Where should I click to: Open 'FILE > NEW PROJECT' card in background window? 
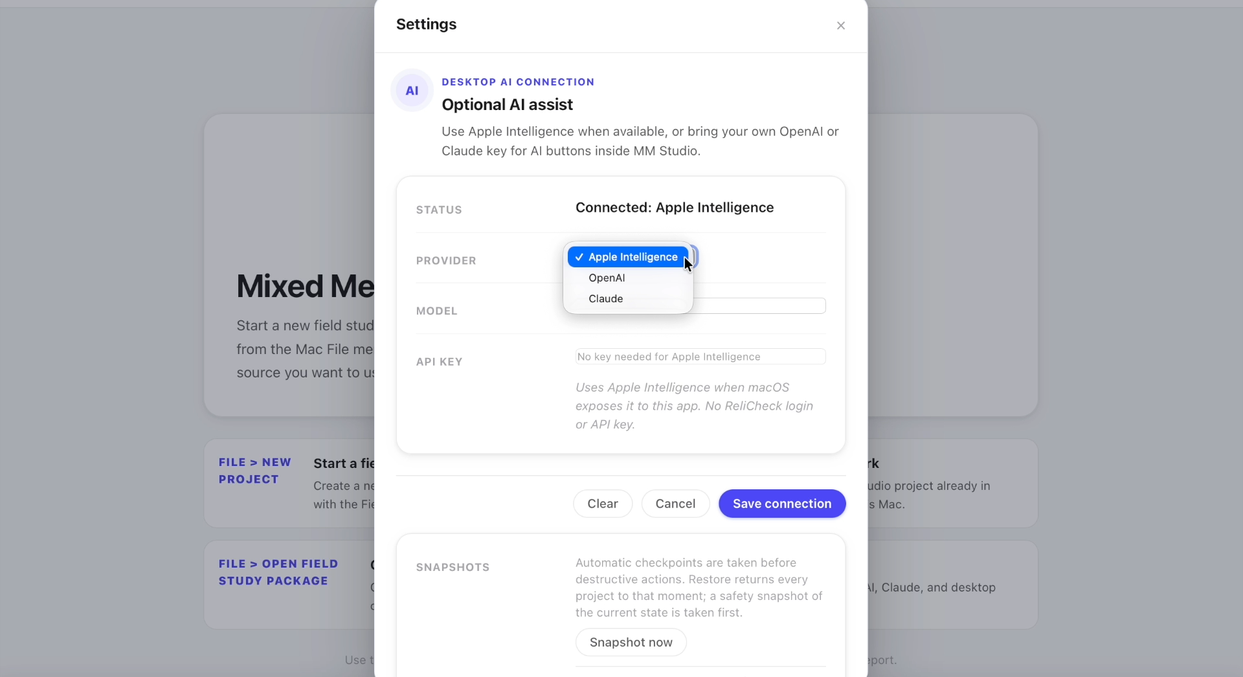point(289,483)
